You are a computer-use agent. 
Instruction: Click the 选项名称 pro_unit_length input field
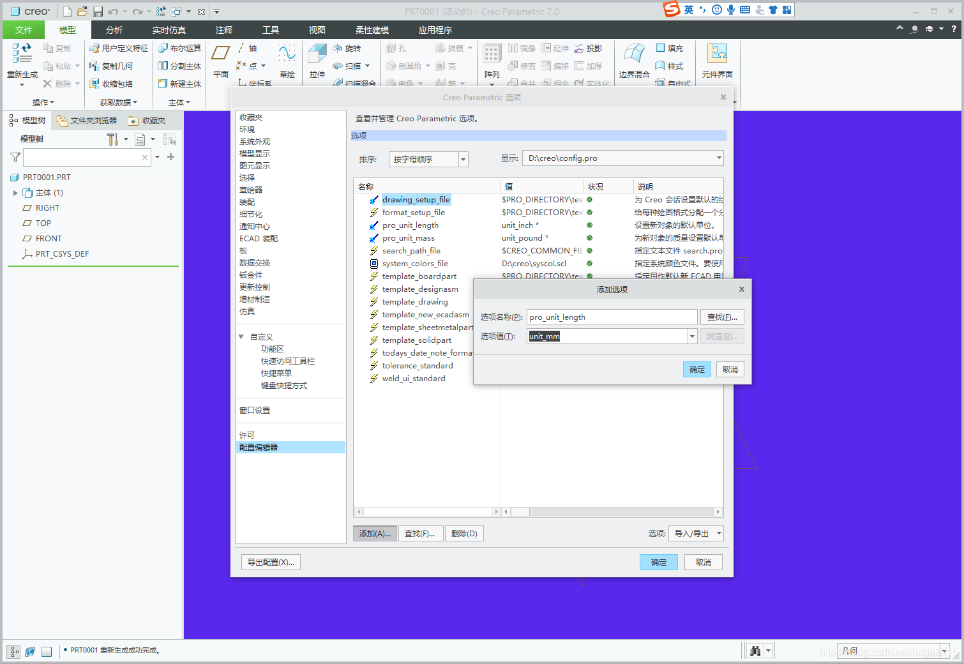point(612,317)
